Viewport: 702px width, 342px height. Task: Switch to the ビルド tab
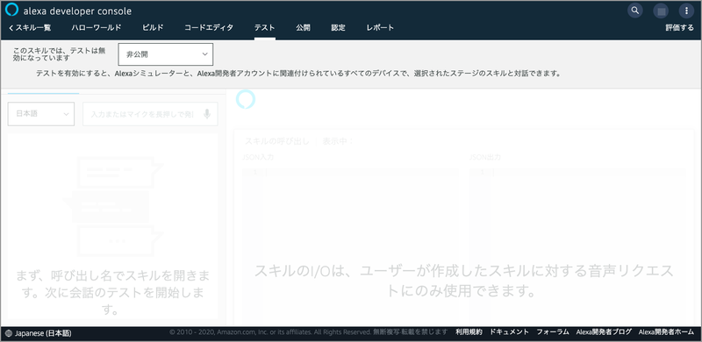[x=153, y=28]
